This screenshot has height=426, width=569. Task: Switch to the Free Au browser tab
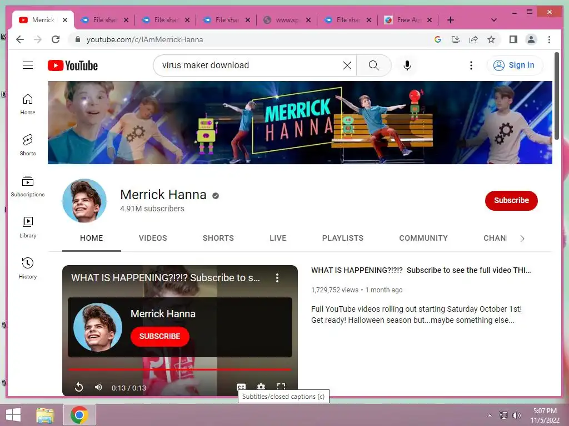click(409, 20)
